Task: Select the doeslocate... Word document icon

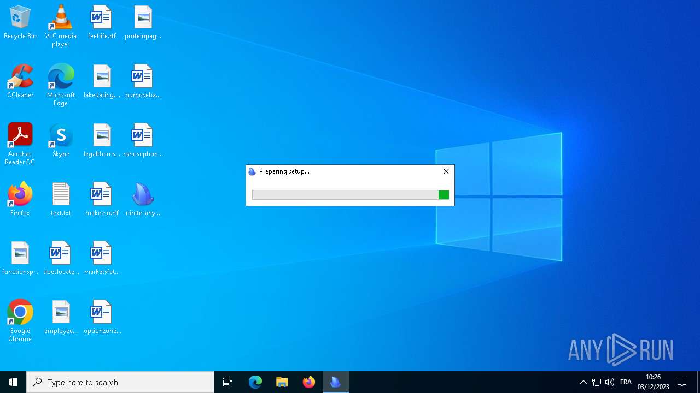Action: (x=61, y=259)
